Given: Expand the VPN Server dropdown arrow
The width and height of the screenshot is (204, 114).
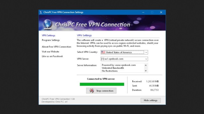Looking at the screenshot, I should coord(146,59).
